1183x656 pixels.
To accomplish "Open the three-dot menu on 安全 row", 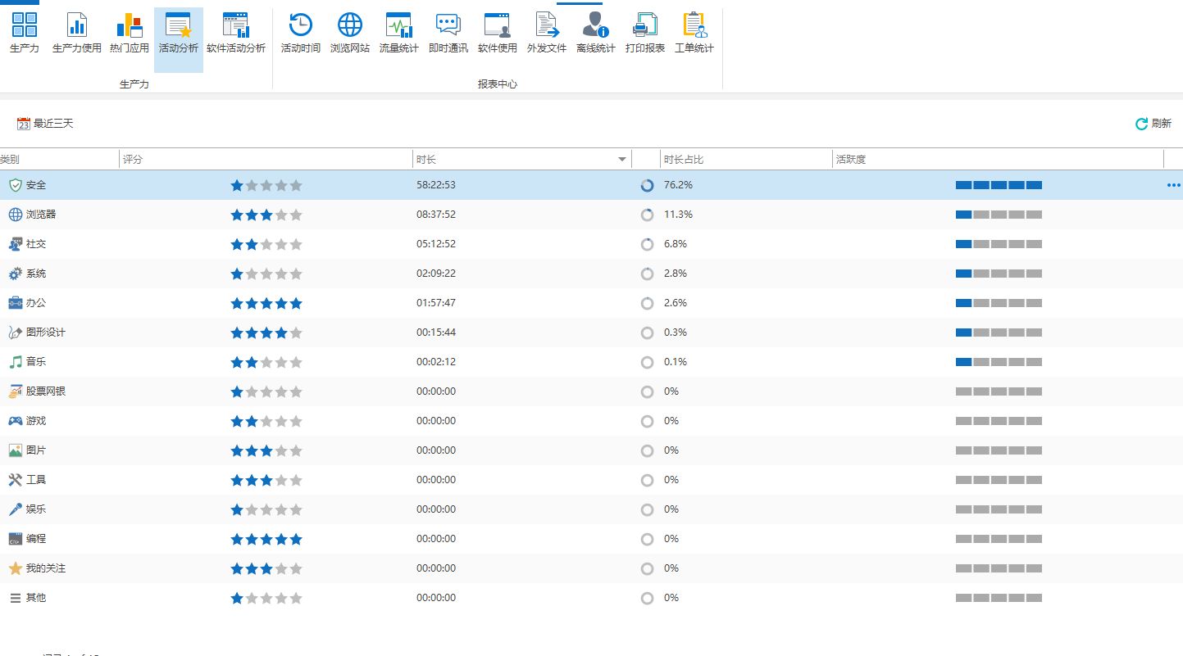I will pos(1174,185).
